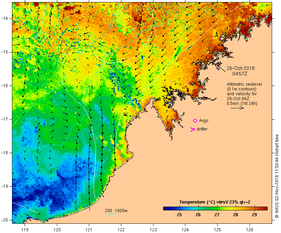Click longitude axis label 123

coord(153,230)
